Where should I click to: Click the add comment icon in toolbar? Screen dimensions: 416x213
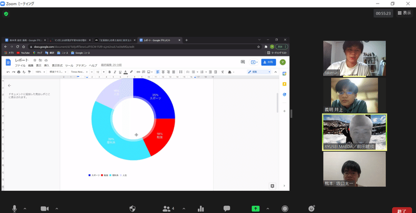144,72
